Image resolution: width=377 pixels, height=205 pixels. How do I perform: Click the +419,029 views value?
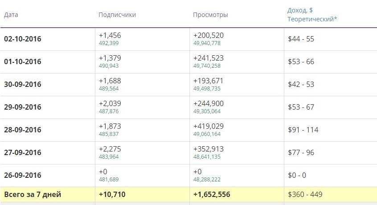(x=209, y=126)
